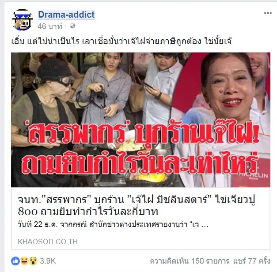View แชร์ 77 ครั้ง shares list
The image size is (277, 272).
(x=251, y=261)
